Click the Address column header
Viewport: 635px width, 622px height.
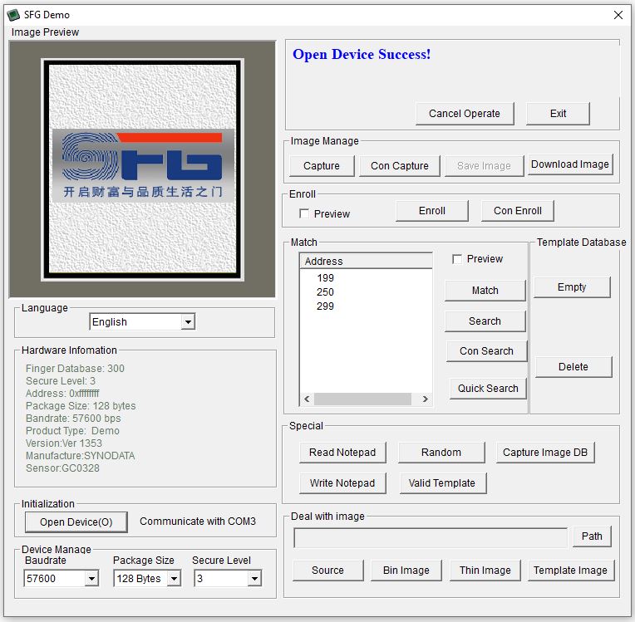pyautogui.click(x=366, y=261)
